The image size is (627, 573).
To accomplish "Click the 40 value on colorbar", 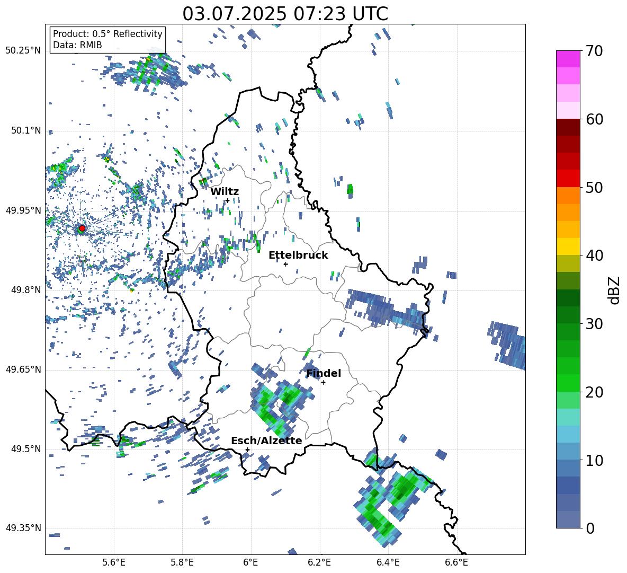I will (x=594, y=255).
